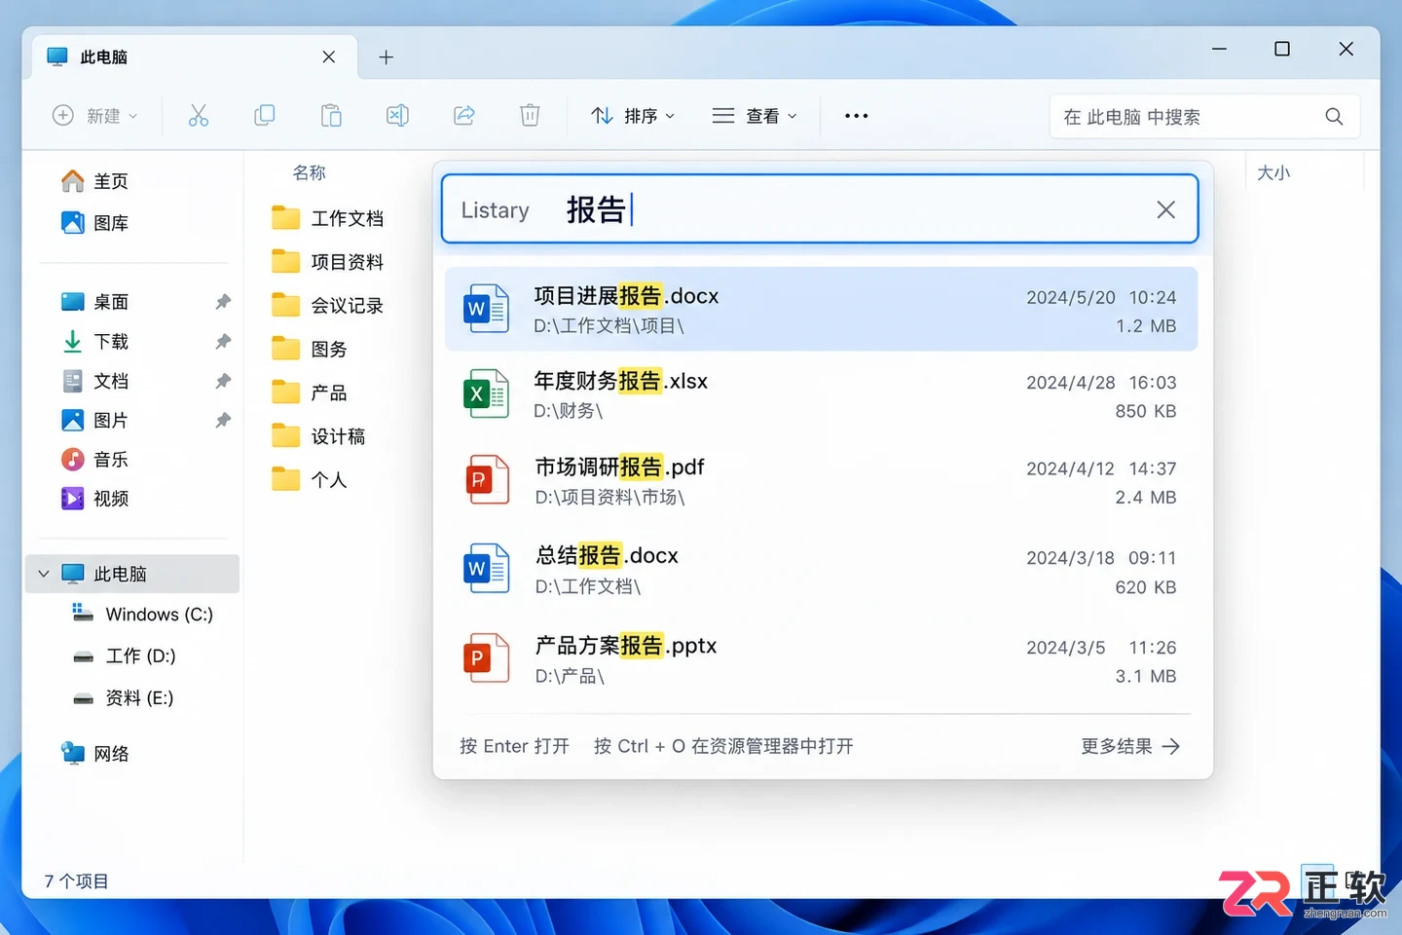Open the 排序 sort dropdown
Screen dimensions: 1402x935
633,116
